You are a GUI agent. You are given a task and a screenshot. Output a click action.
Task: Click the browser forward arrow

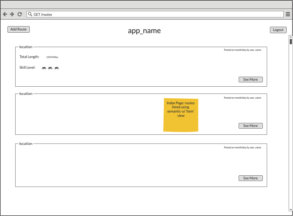point(12,14)
